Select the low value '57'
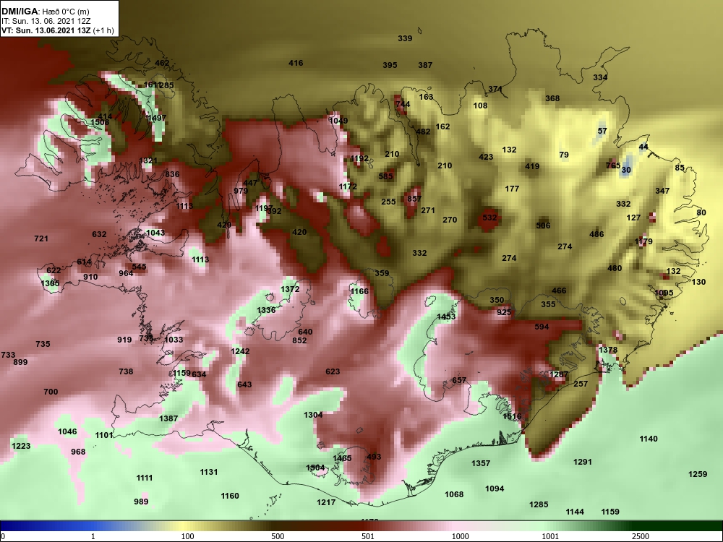 602,131
